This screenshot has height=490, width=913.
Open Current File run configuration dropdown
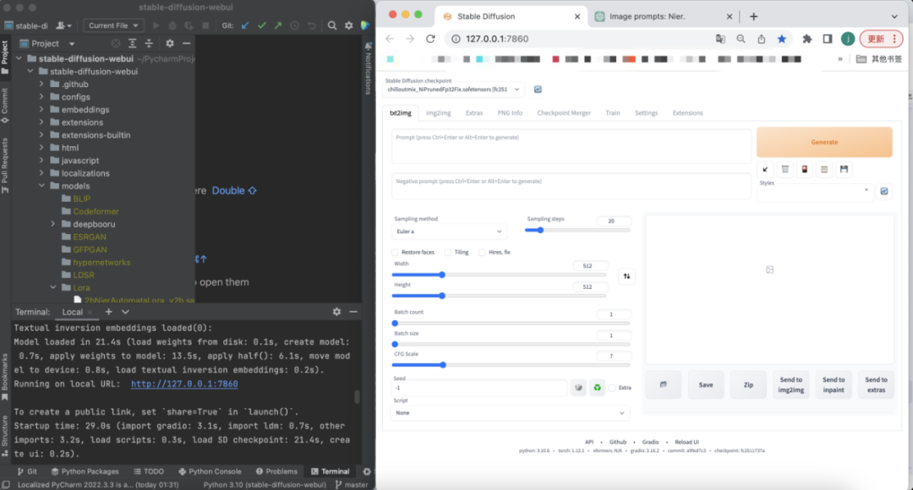pyautogui.click(x=113, y=25)
